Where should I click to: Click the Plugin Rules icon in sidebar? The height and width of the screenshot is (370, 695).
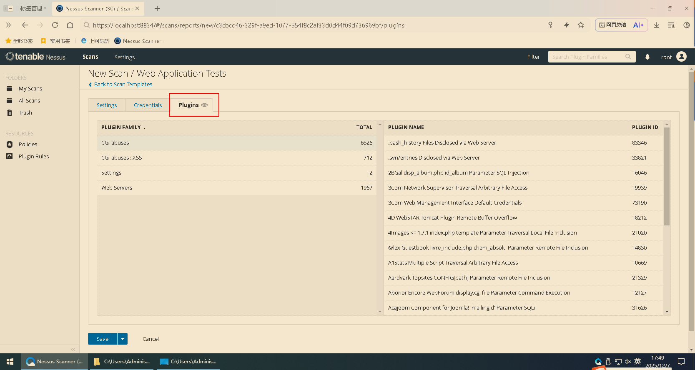point(10,157)
